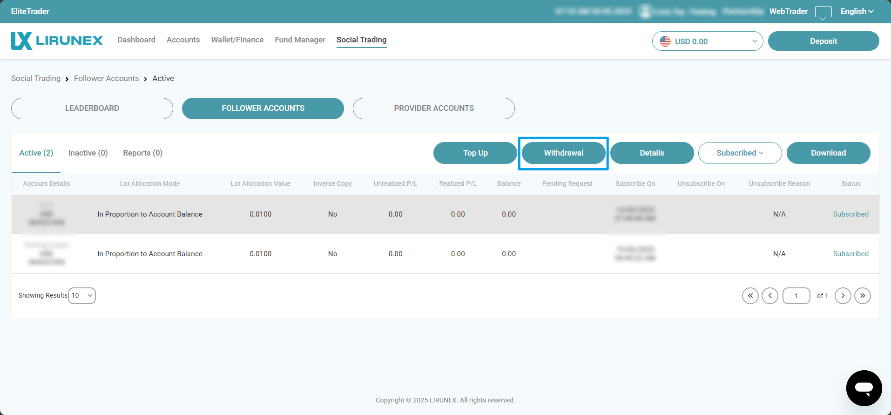The image size is (891, 415).
Task: Click the message icon in top bar
Action: tap(823, 12)
